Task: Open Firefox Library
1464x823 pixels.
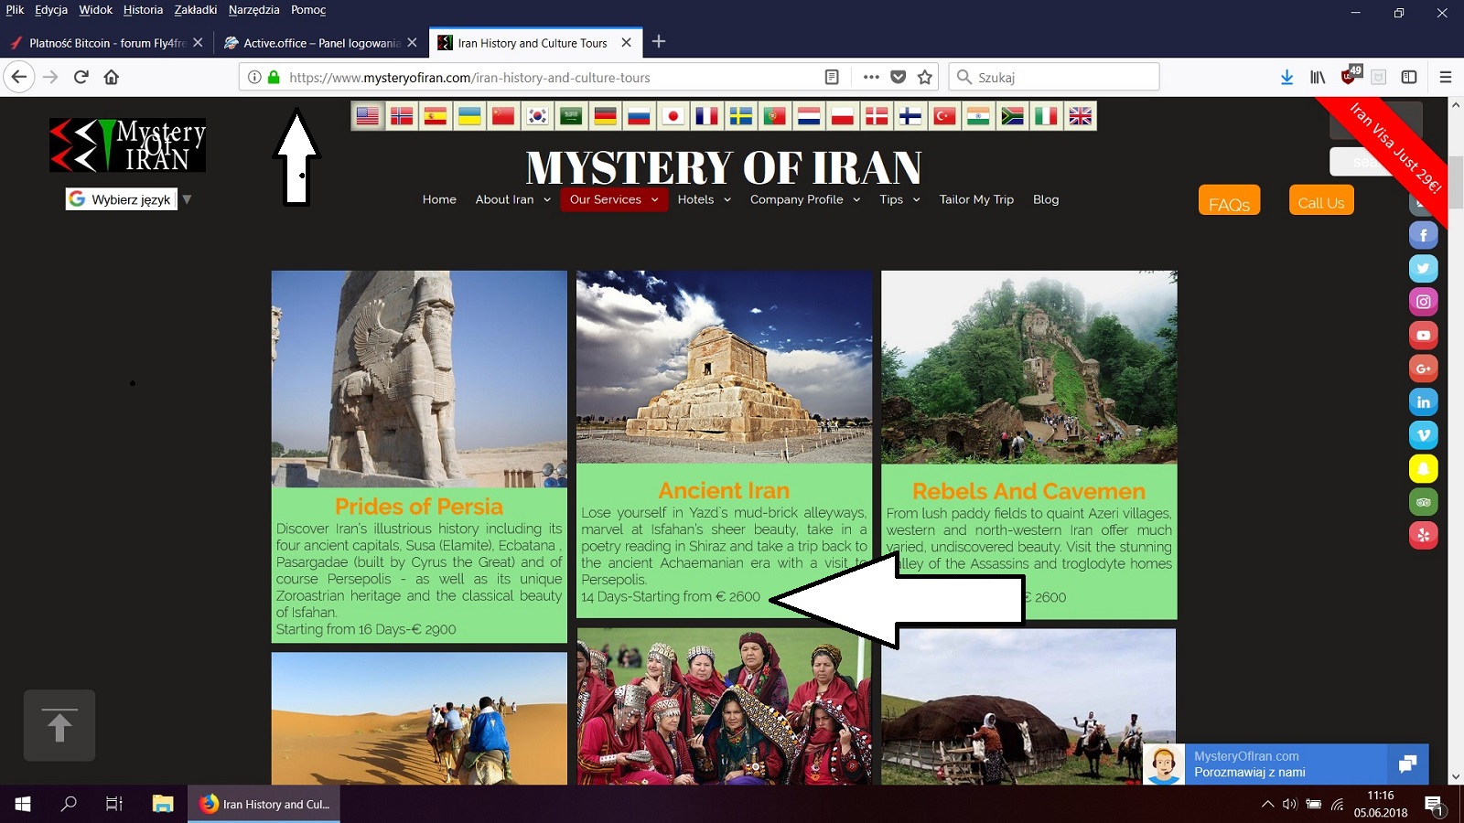Action: click(x=1318, y=78)
